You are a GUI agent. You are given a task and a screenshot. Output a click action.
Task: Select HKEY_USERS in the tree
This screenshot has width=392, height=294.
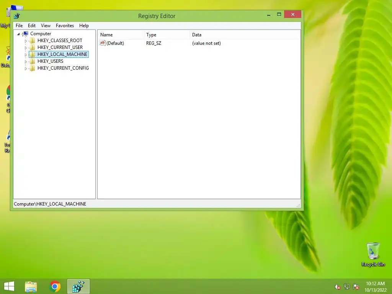click(x=50, y=61)
